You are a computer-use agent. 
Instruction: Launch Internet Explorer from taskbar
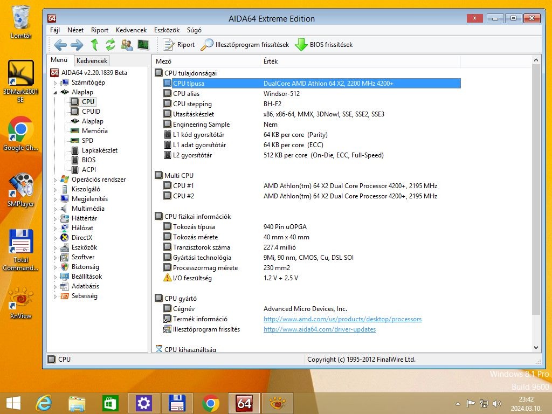click(x=44, y=403)
